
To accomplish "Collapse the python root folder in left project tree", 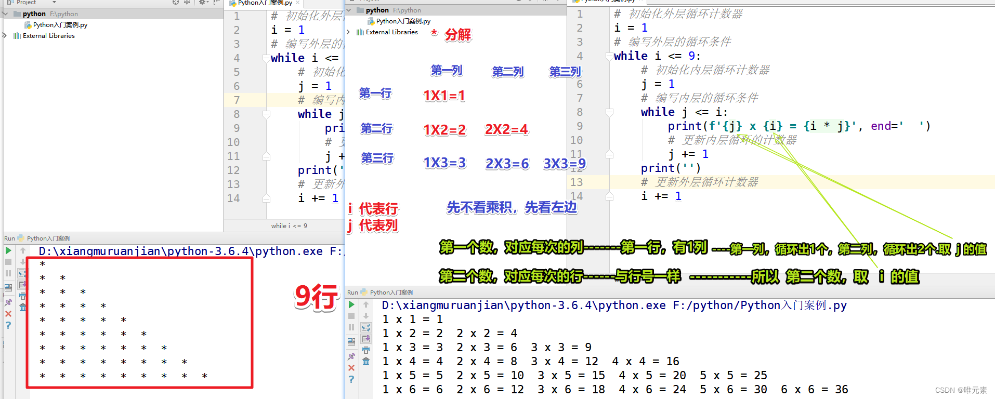I will pyautogui.click(x=6, y=14).
